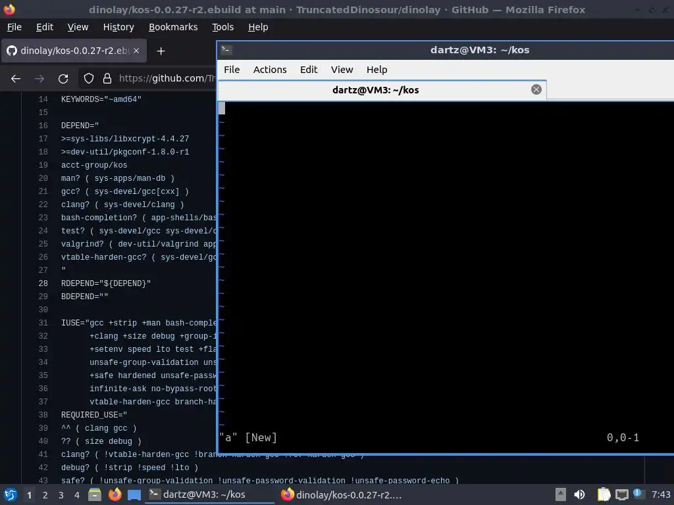The height and width of the screenshot is (505, 674).
Task: Switch to workspace 1
Action: [29, 495]
